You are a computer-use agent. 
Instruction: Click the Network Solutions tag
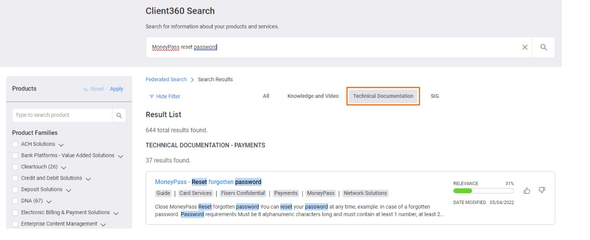pos(366,193)
